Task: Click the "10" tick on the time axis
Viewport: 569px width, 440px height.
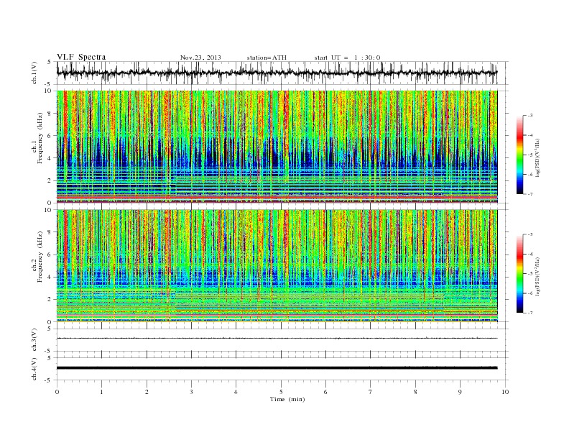Action: coord(505,392)
